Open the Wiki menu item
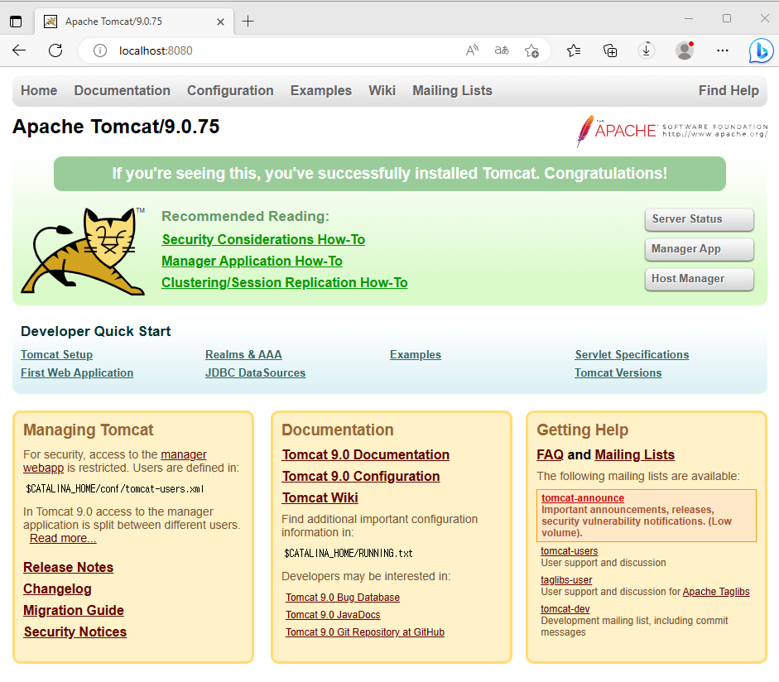Viewport: 779px width, 682px height. [382, 90]
